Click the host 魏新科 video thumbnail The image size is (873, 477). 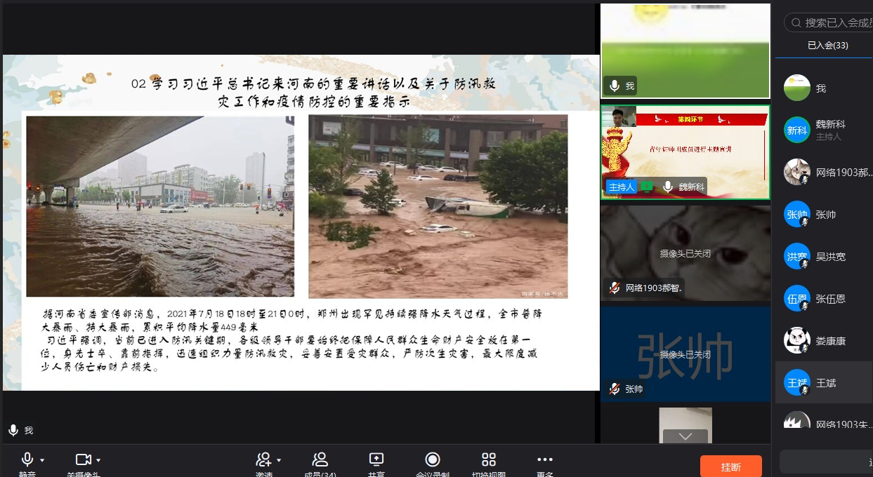pos(685,153)
